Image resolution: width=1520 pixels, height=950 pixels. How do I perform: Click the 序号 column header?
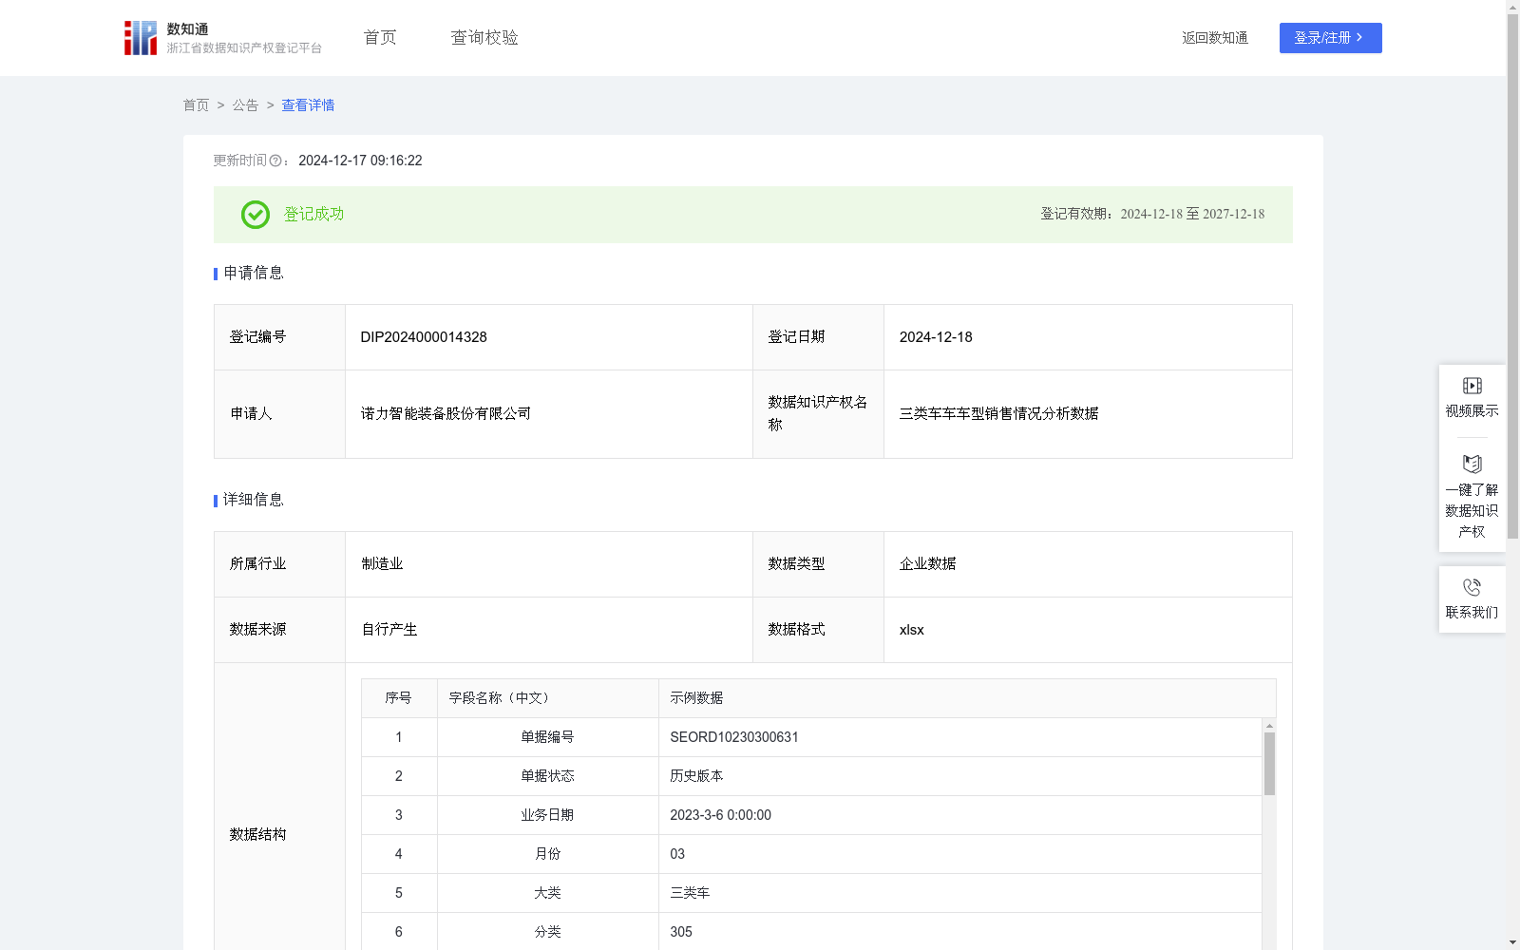coord(398,698)
